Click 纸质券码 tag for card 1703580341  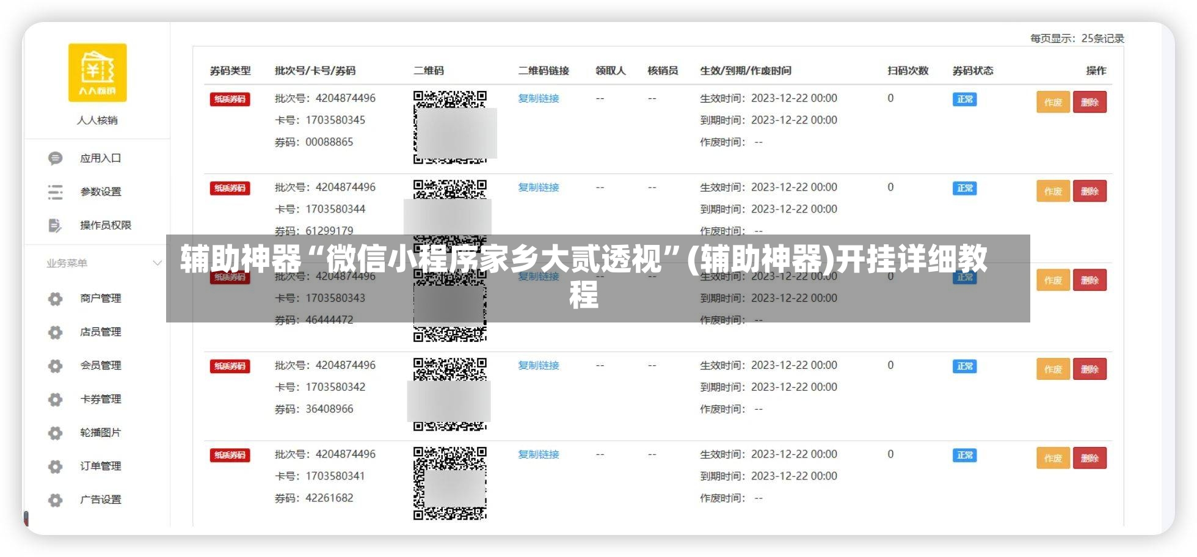click(x=230, y=455)
